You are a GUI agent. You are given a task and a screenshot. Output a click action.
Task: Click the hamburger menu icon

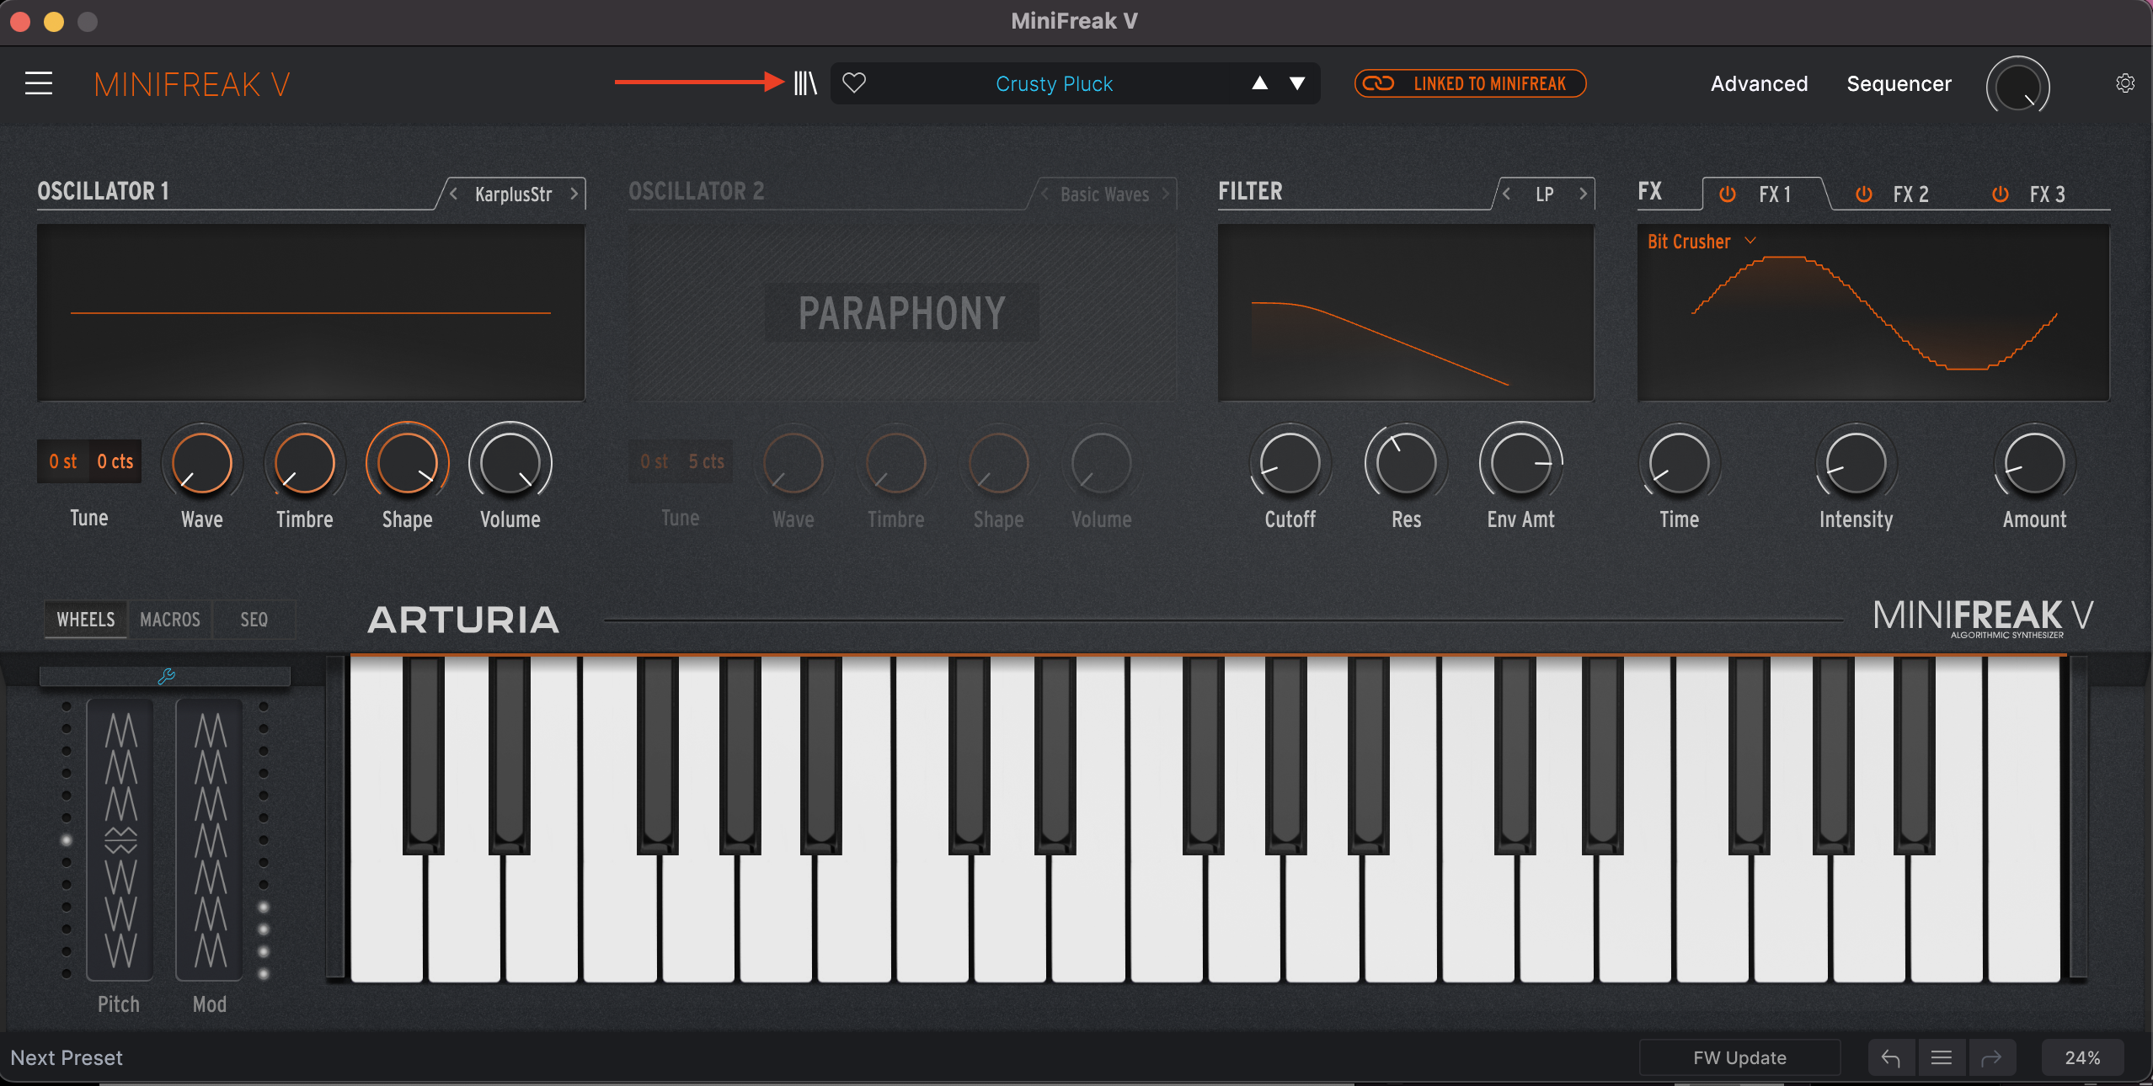coord(39,83)
